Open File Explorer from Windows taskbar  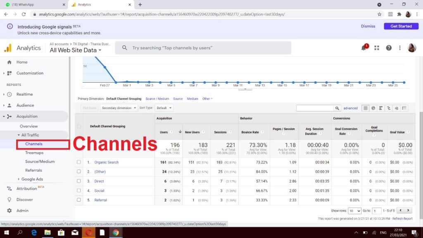coord(48,233)
